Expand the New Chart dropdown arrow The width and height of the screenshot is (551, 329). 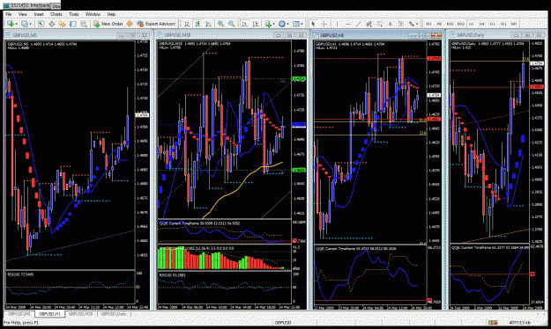16,24
